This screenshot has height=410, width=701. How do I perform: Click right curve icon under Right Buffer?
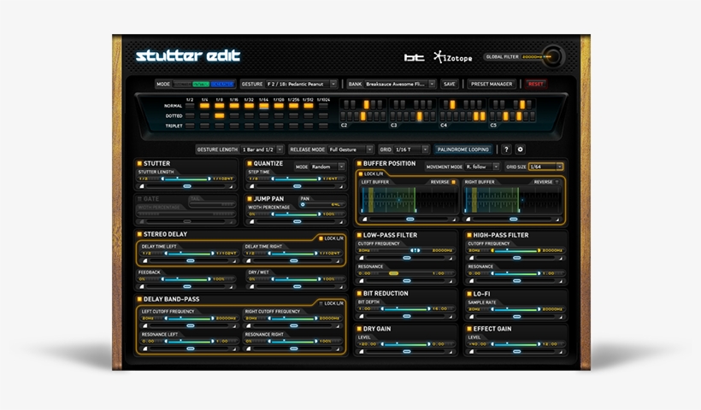point(557,220)
